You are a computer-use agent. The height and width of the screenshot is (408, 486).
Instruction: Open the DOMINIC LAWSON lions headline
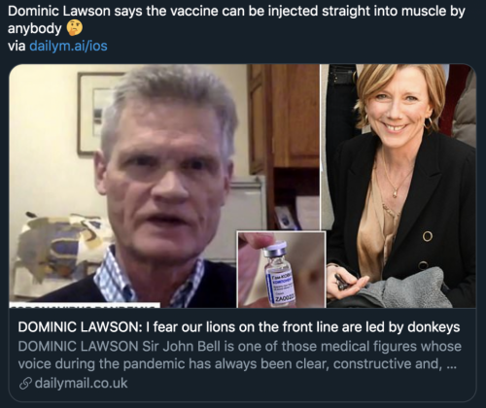(x=239, y=327)
